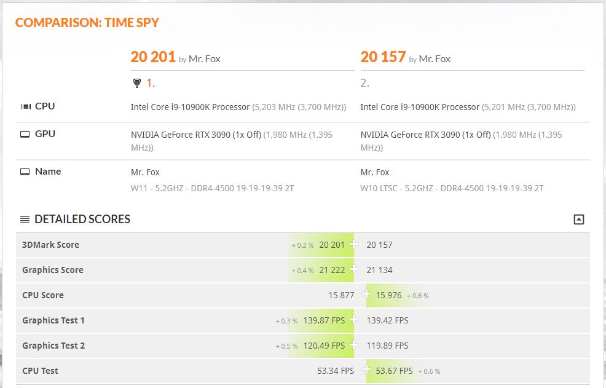Click the CPU chip icon
The width and height of the screenshot is (606, 388).
[25, 106]
